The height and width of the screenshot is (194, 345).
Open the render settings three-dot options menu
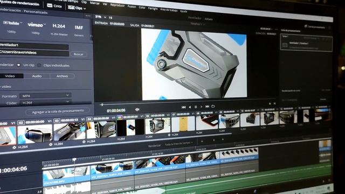point(88,16)
